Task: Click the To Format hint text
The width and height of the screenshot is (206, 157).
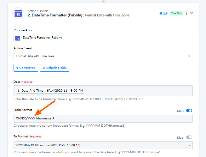Action: 87,152
